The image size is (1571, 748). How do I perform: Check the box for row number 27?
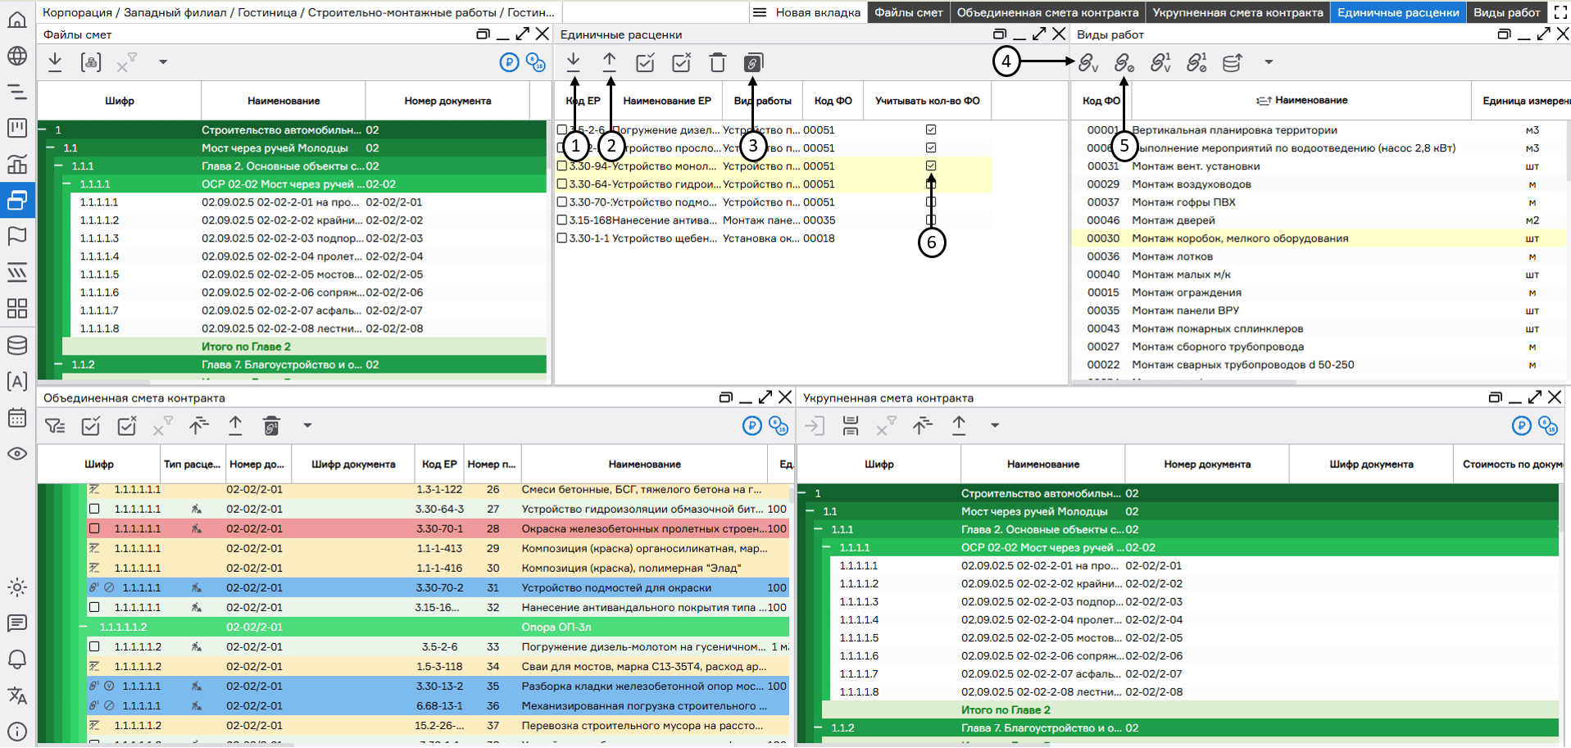pyautogui.click(x=94, y=509)
